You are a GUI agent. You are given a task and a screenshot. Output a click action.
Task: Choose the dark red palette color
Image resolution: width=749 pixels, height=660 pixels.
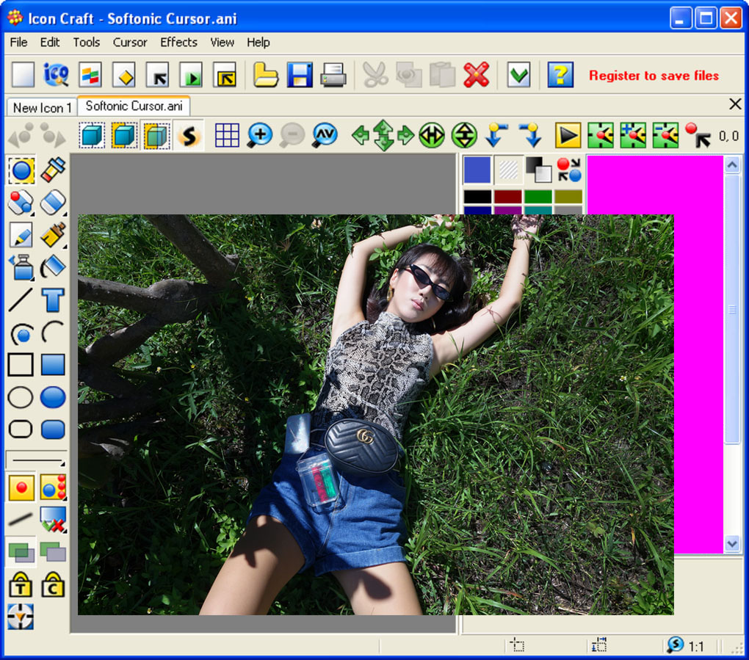pyautogui.click(x=507, y=196)
